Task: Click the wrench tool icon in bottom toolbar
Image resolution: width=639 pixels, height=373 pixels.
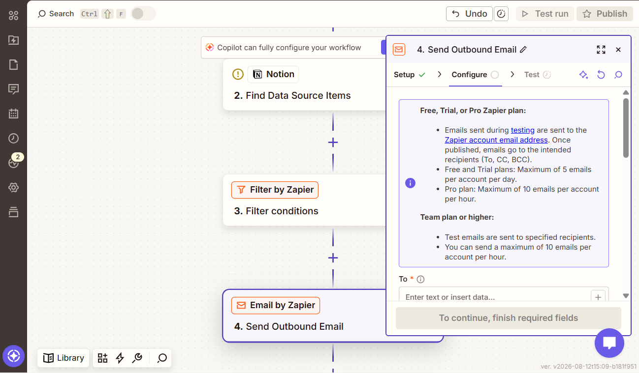Action: (137, 358)
